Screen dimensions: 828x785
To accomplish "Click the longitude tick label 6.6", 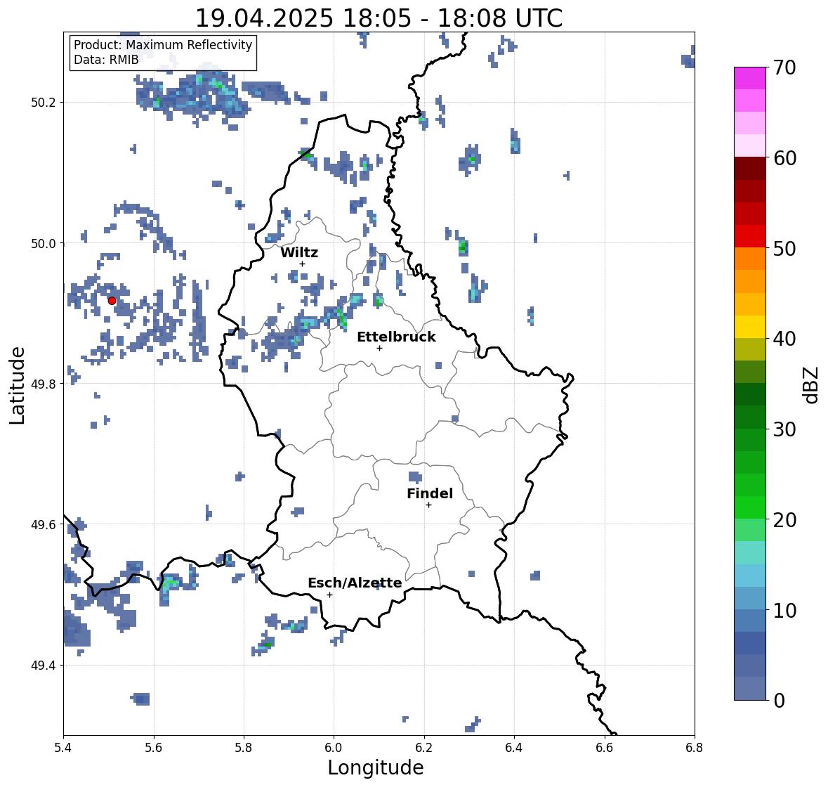I will point(605,747).
